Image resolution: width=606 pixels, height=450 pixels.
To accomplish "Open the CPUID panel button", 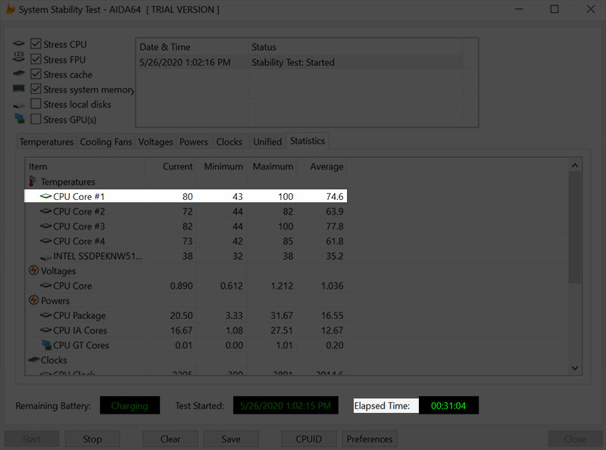I will 309,439.
